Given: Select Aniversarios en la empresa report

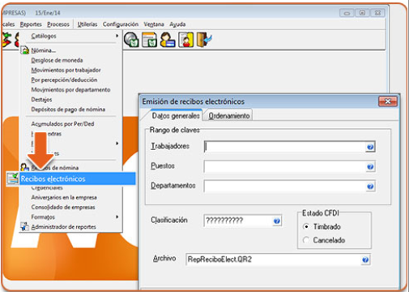Looking at the screenshot, I should point(64,197).
